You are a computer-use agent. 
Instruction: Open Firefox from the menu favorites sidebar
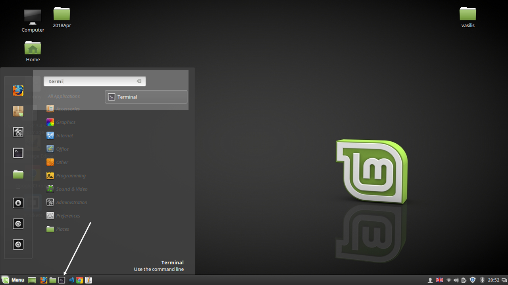[18, 91]
